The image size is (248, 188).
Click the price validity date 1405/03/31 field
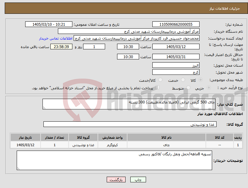click(x=176, y=57)
